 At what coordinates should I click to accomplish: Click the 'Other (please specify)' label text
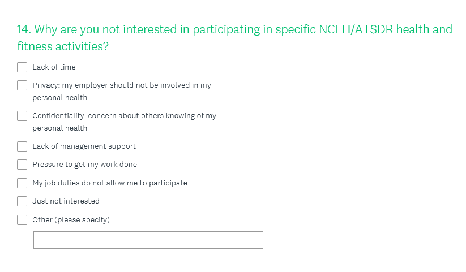coord(71,220)
